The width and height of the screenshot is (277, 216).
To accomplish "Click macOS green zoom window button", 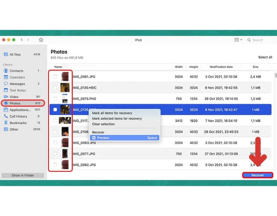I will click(x=14, y=40).
